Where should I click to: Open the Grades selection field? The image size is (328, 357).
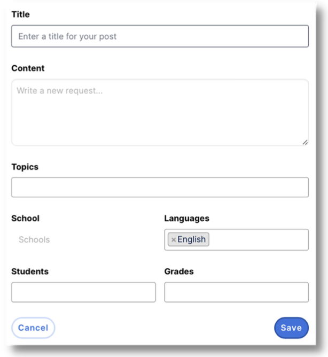tap(236, 292)
